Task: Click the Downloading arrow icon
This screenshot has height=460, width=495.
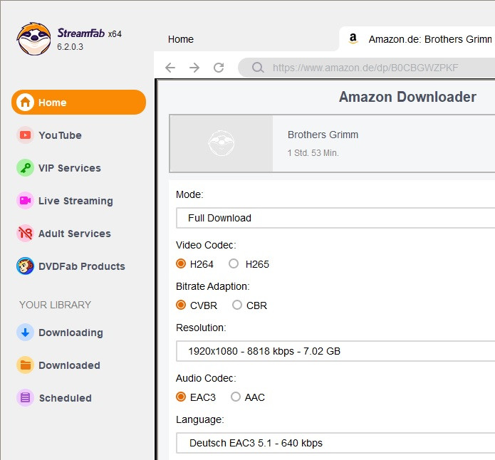Action: (x=25, y=333)
